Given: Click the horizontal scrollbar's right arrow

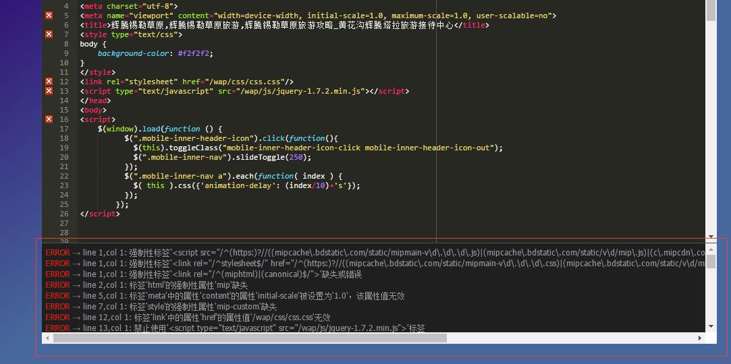Looking at the screenshot, I should tap(699, 338).
